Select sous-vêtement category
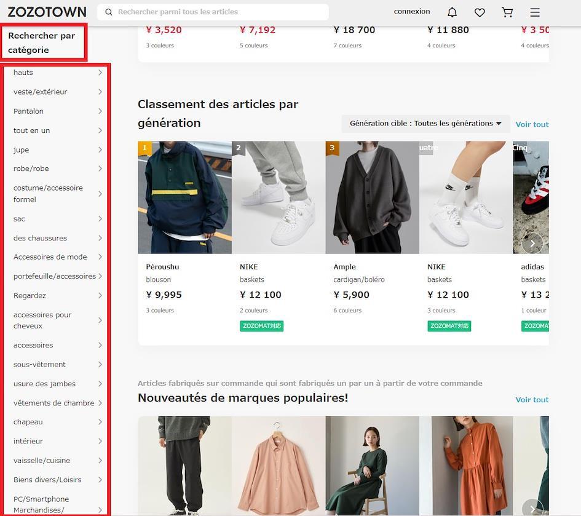This screenshot has width=581, height=516. pos(57,364)
